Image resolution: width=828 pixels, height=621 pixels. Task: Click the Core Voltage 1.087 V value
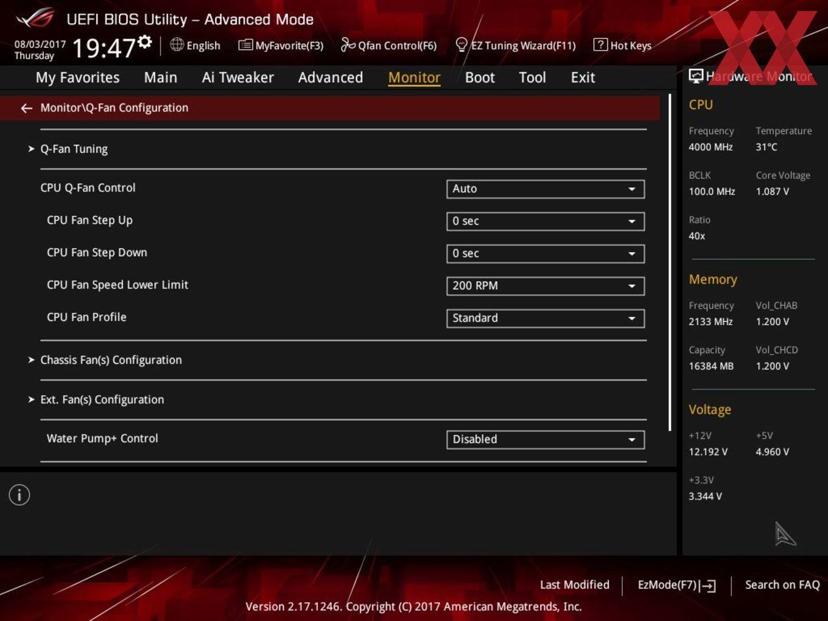[773, 191]
